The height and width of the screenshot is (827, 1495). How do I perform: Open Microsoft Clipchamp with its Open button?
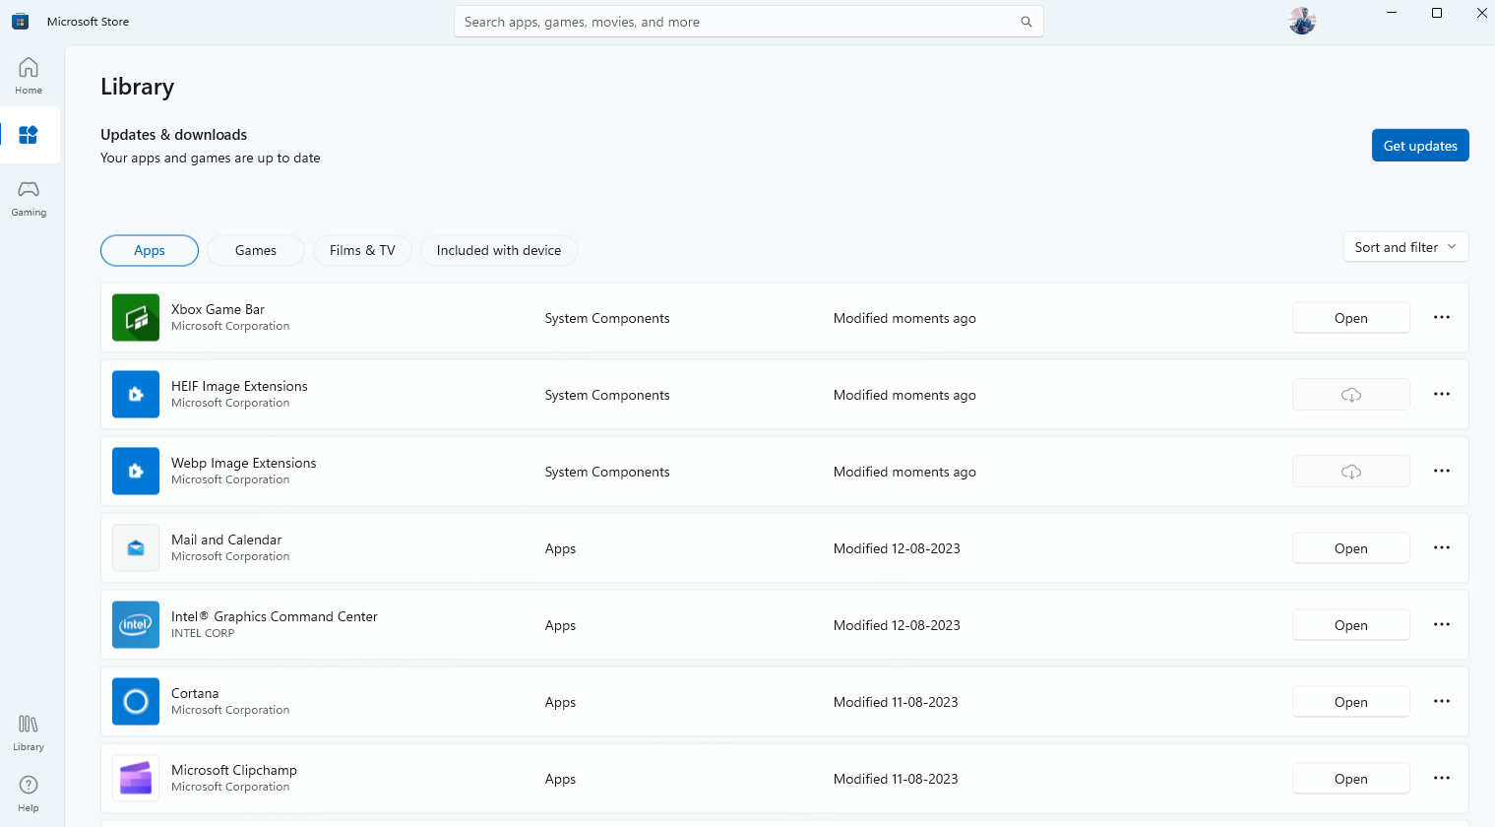click(x=1350, y=779)
